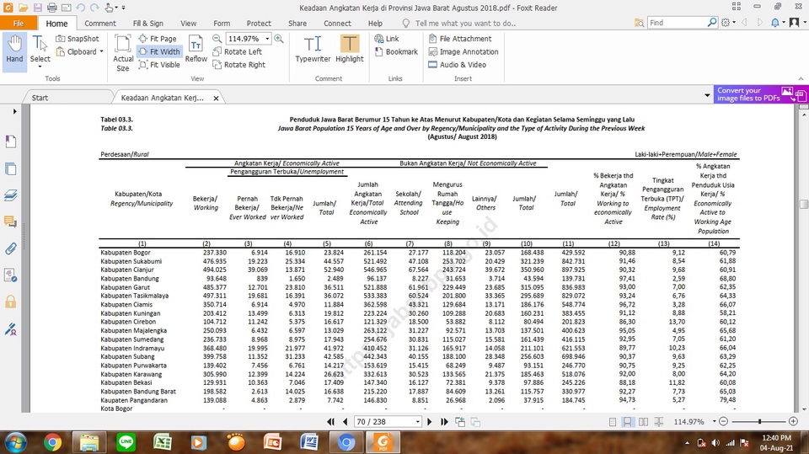Screen dimensions: 809x454
Task: Open the bookmarks panel in left sidebar
Action: (10, 142)
